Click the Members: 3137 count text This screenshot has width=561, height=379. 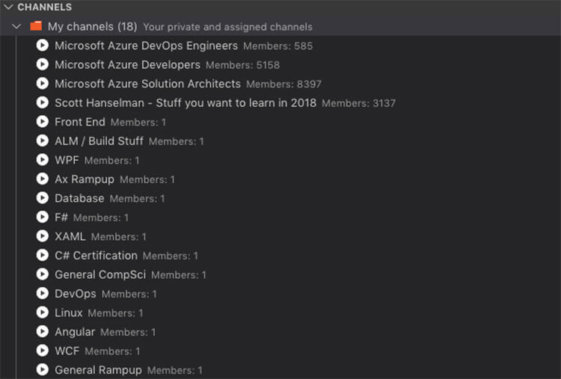[x=358, y=103]
